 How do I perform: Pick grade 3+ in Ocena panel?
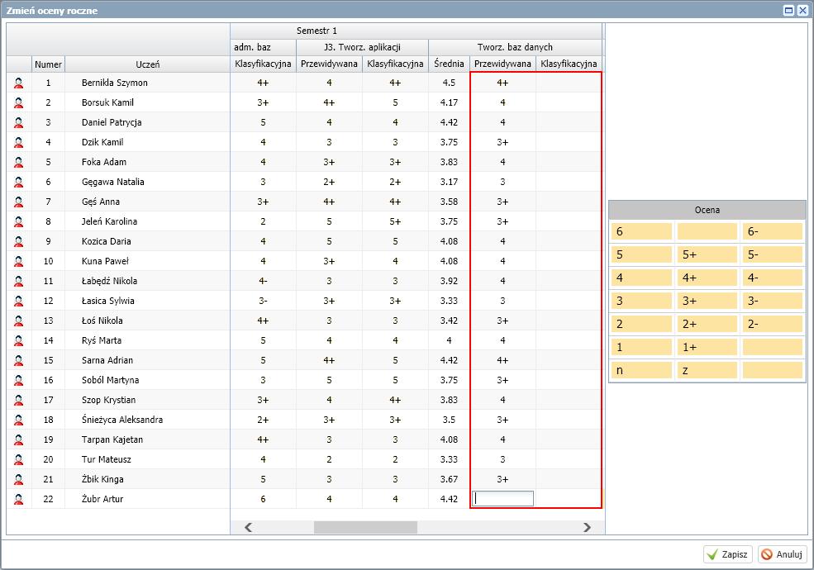point(707,301)
